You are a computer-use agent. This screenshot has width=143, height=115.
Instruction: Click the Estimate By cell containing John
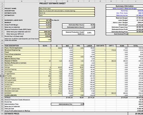click(67, 15)
